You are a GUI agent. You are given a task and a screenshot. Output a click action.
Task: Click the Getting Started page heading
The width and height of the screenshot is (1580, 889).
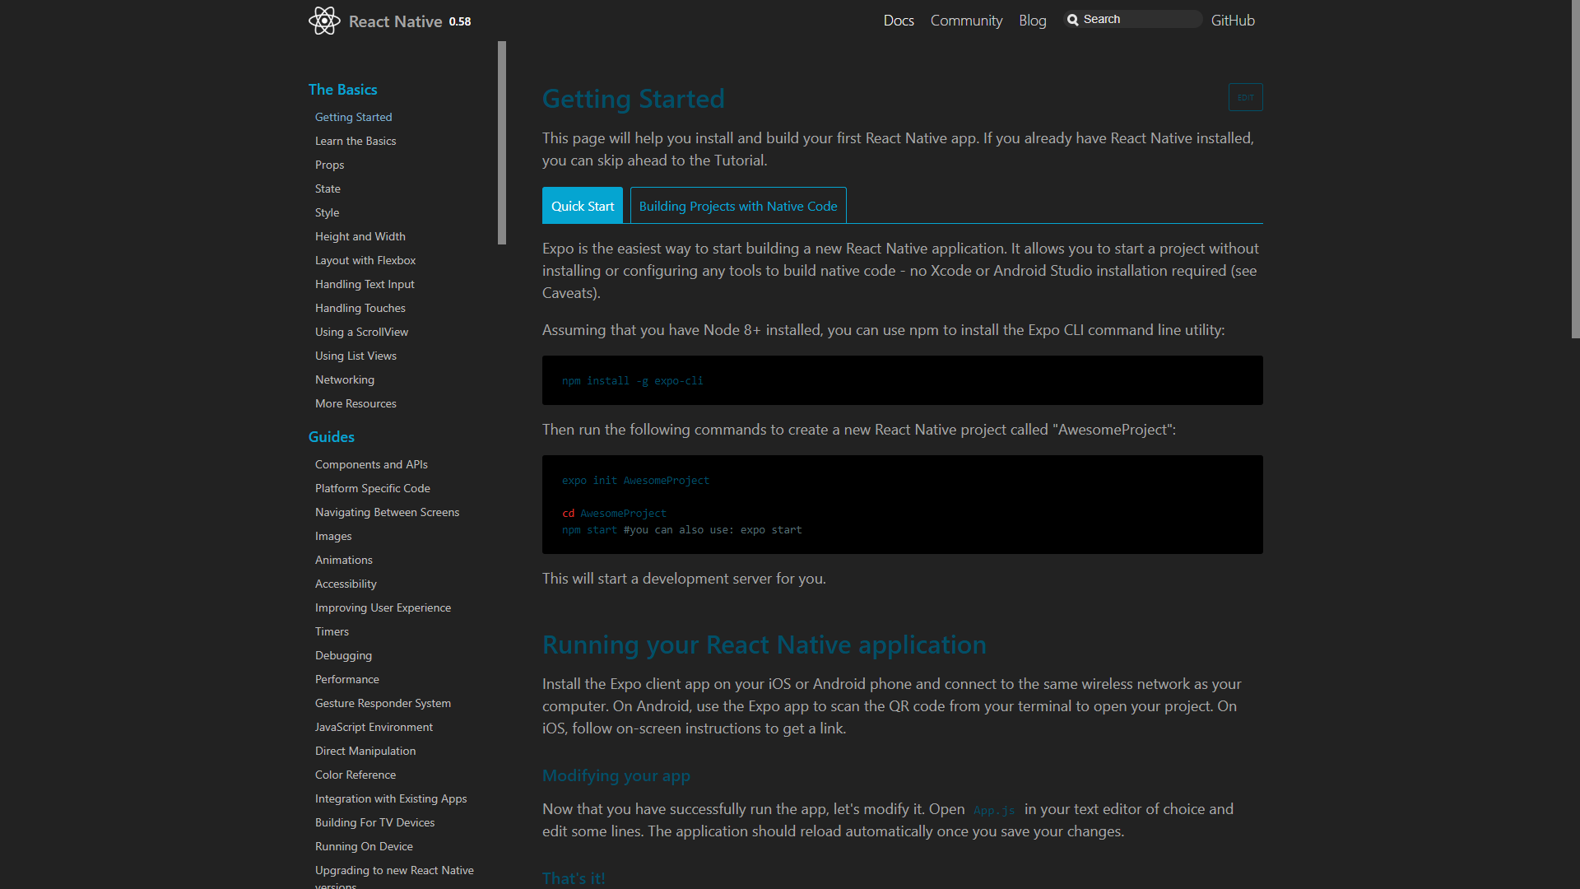coord(634,99)
